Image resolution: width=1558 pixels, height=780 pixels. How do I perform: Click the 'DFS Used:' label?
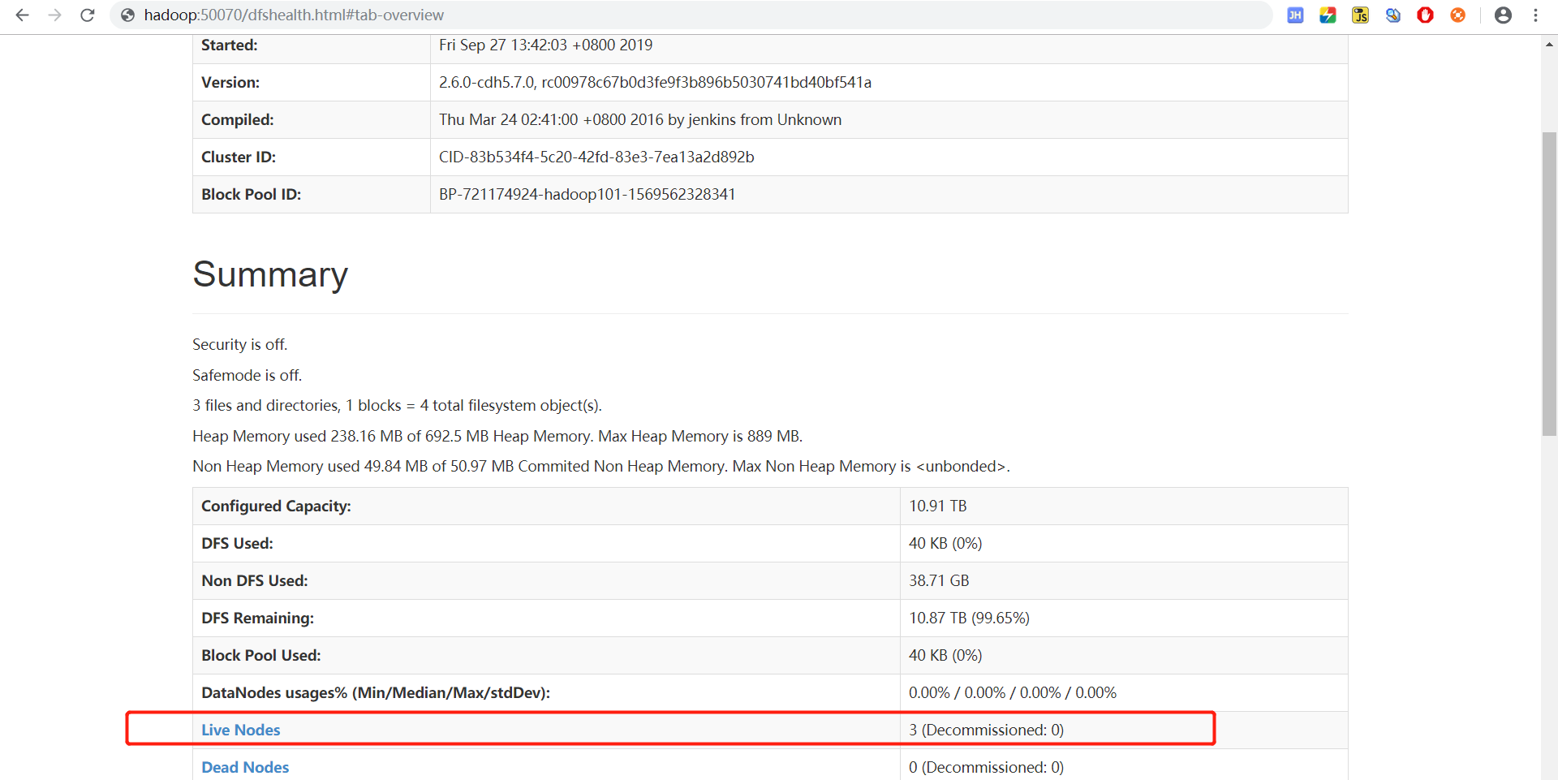[237, 543]
